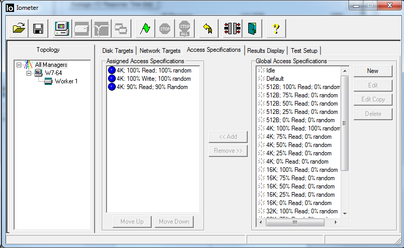Reset workers with the yellow arrow icon
404x248 pixels.
tap(208, 28)
